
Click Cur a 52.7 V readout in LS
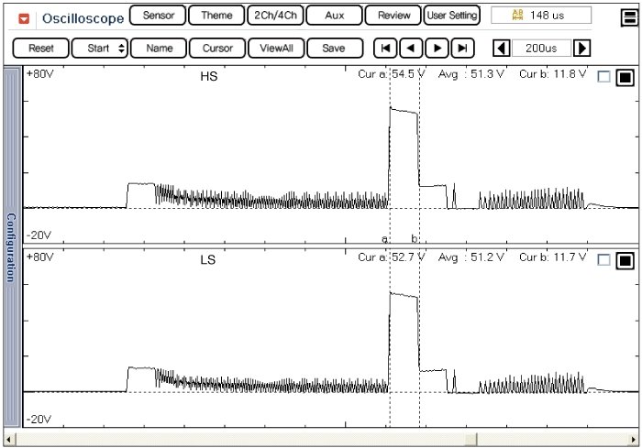click(x=392, y=257)
